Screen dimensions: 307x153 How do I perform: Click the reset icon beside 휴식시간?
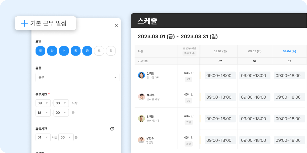pos(112,129)
